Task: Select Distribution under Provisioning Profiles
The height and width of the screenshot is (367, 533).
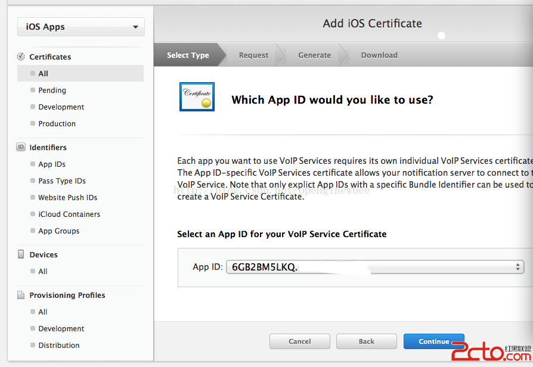Action: (x=59, y=345)
